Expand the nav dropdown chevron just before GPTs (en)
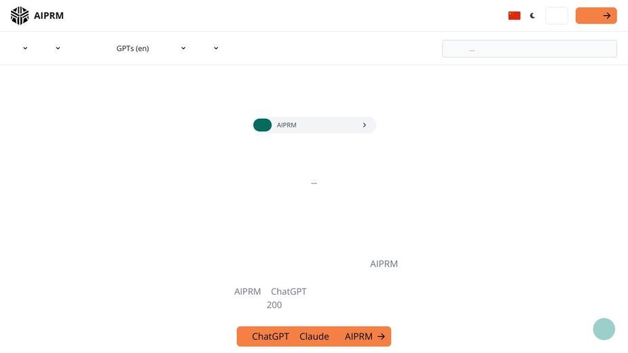The height and width of the screenshot is (353, 628). click(x=58, y=48)
